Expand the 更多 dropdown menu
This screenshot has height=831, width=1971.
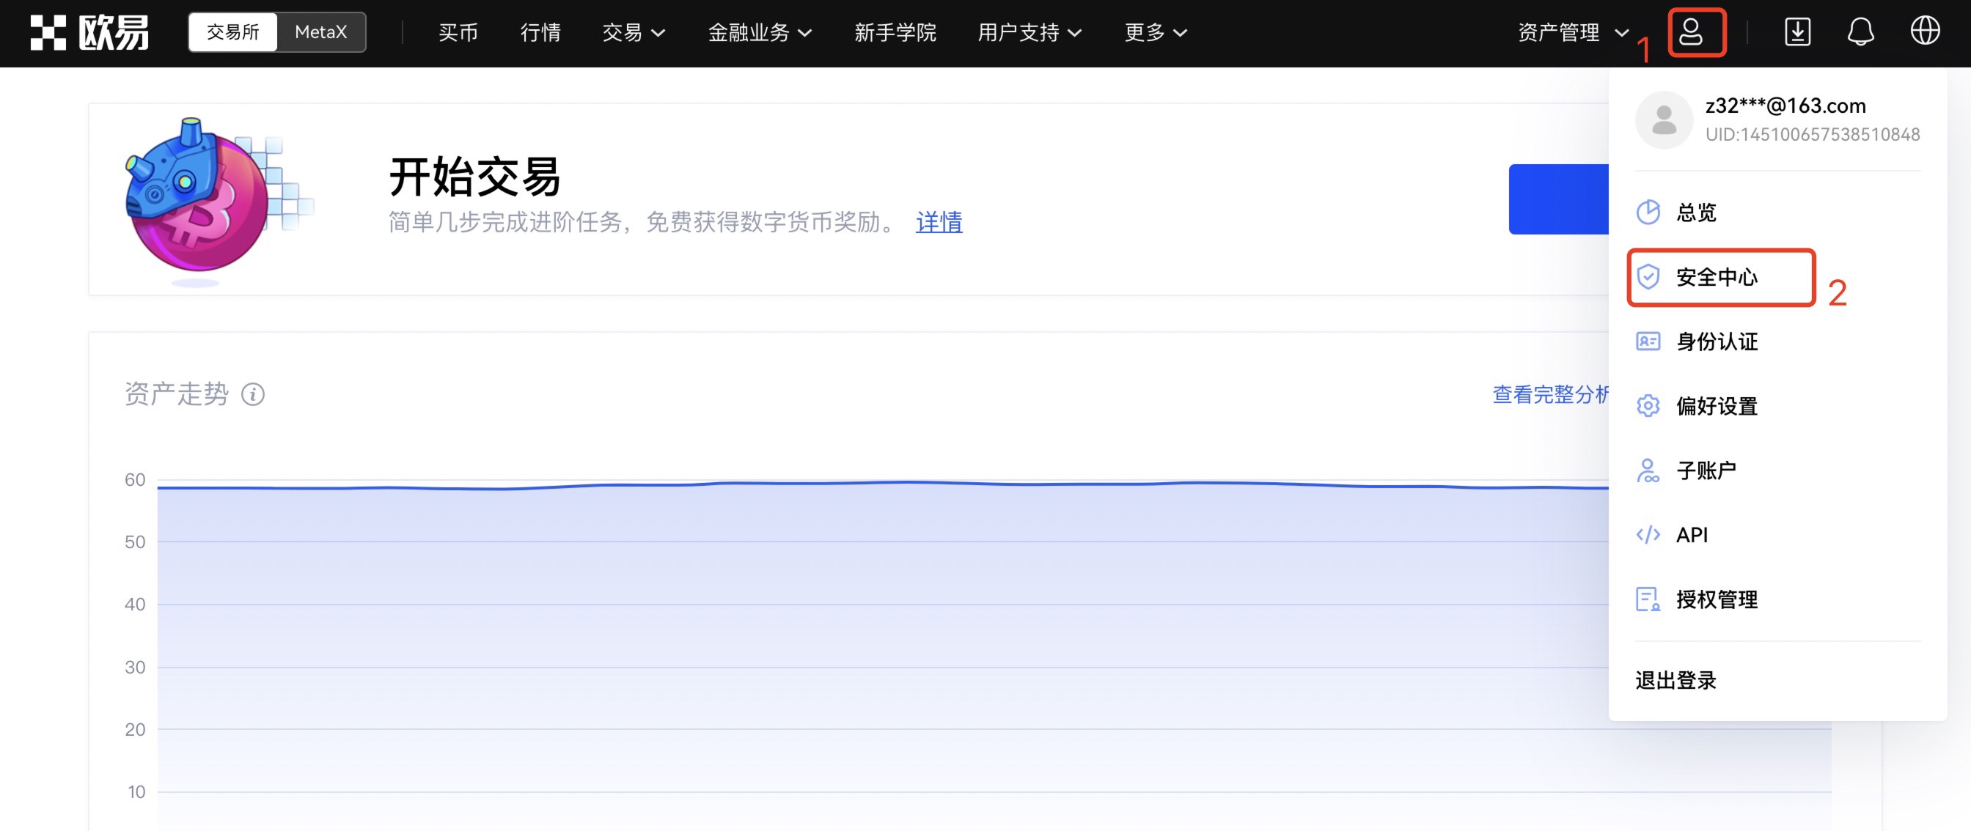[1156, 32]
